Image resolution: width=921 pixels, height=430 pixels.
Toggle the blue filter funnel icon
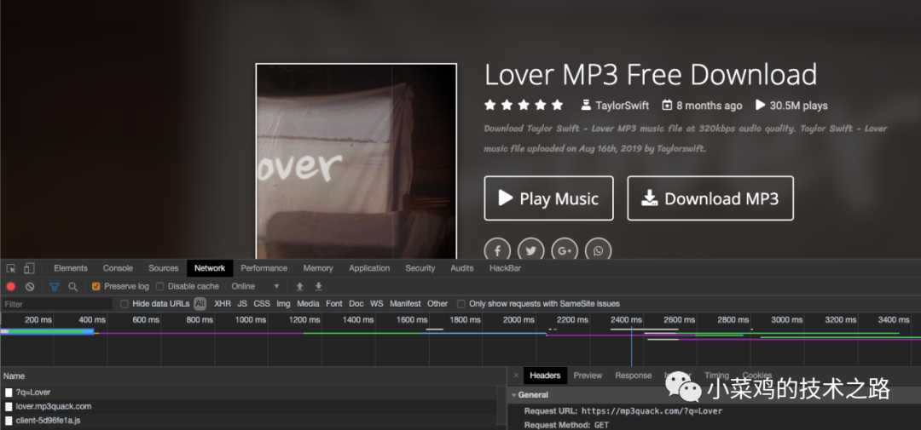coord(54,286)
